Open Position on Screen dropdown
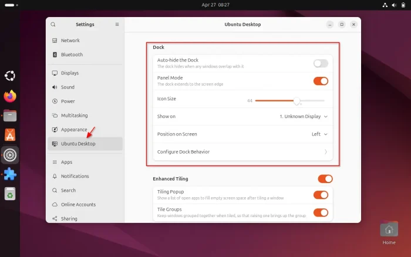Viewport: 411px width, 257px height. pos(319,134)
